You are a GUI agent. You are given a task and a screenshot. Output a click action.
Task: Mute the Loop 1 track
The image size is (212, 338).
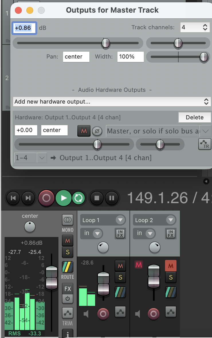pos(120,266)
